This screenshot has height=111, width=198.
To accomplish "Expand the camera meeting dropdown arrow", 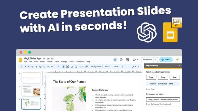I will click(x=137, y=60).
